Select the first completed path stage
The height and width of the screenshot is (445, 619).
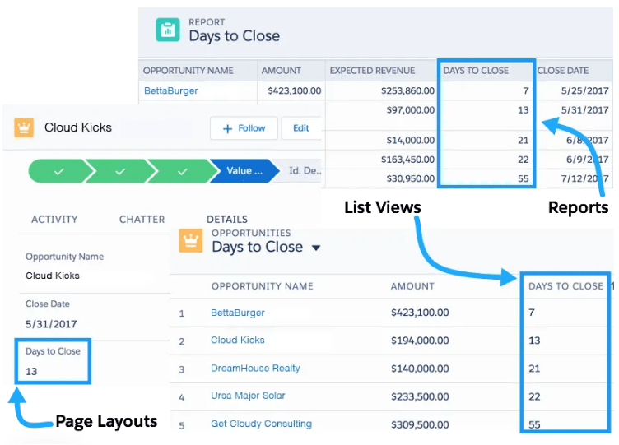coord(59,171)
